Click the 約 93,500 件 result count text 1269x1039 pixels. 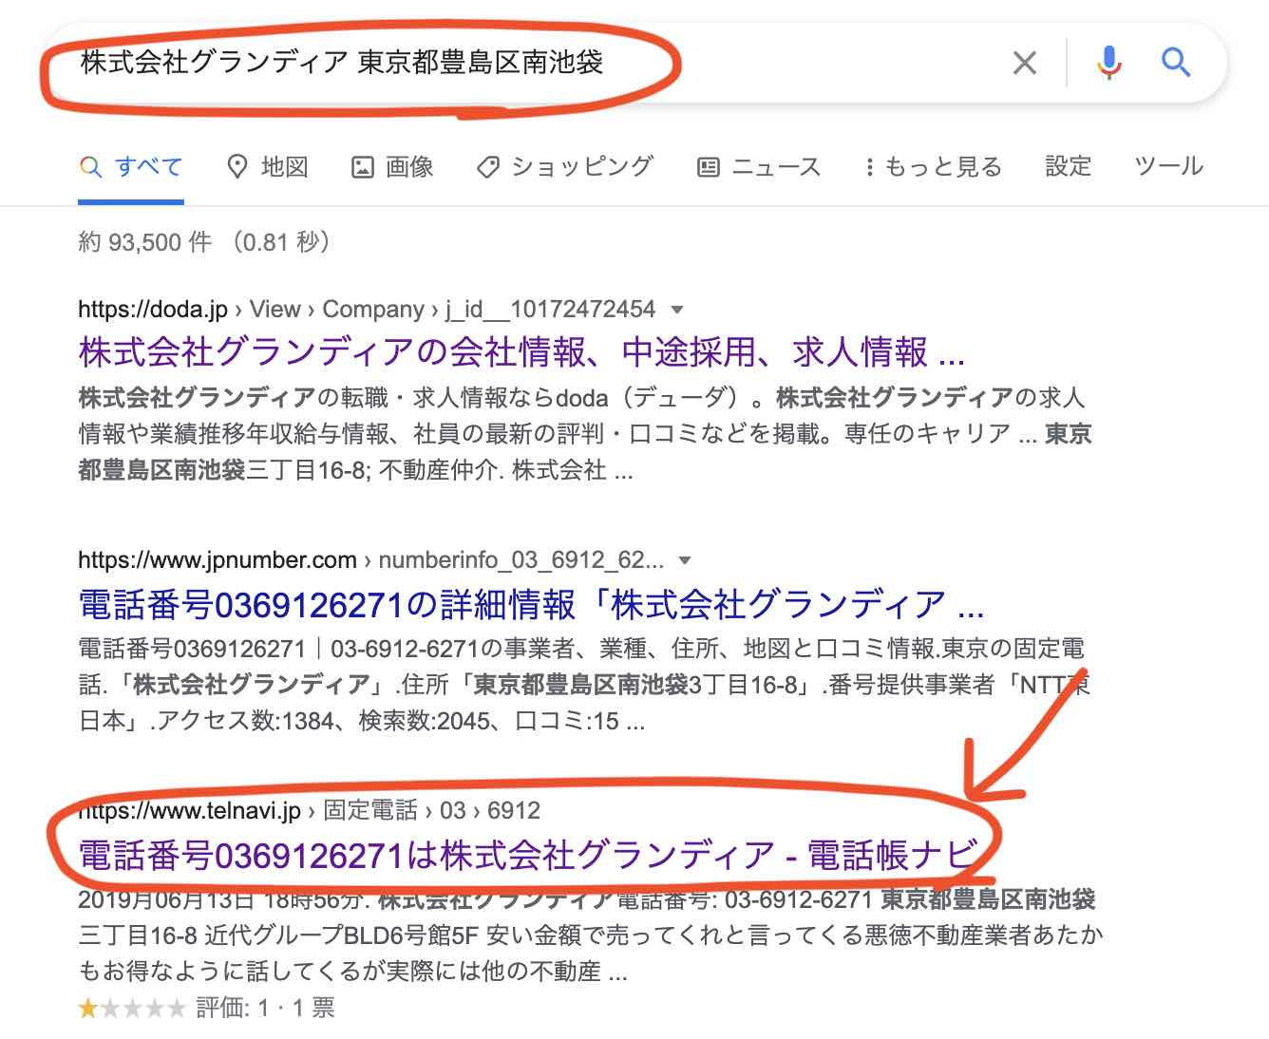tap(144, 242)
